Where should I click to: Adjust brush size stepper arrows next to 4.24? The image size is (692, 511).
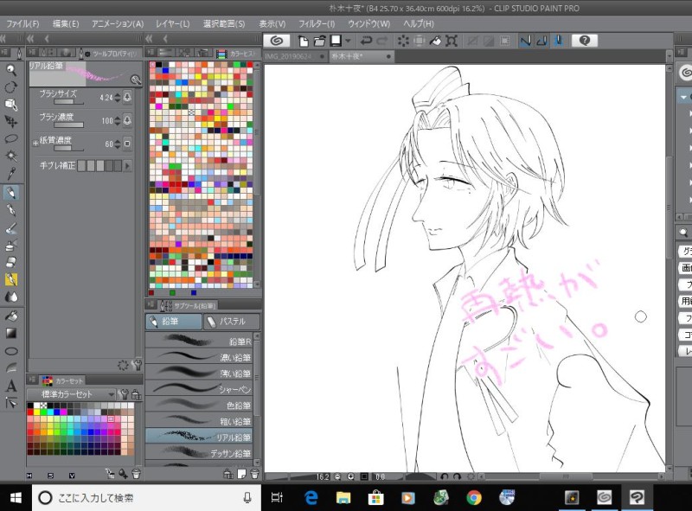point(118,98)
